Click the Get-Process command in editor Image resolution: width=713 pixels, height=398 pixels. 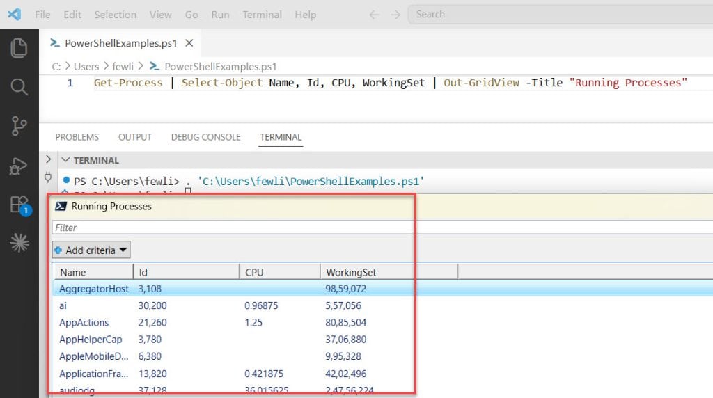(x=128, y=83)
